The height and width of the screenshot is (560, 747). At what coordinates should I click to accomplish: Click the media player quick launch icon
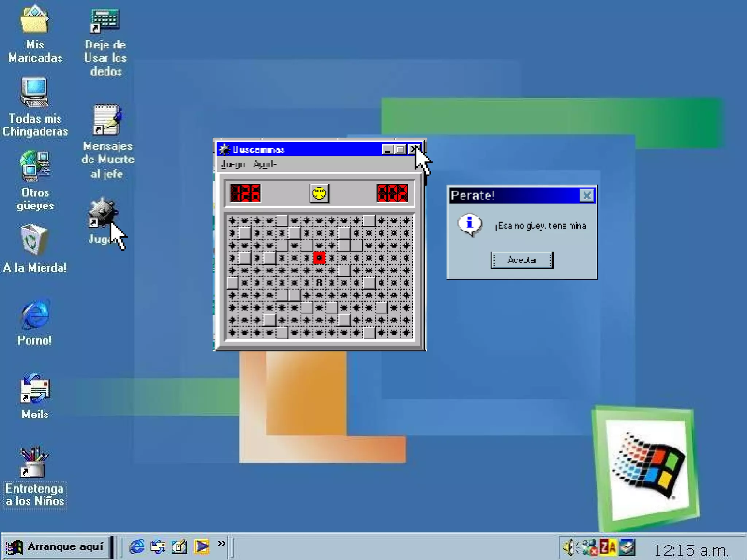tap(202, 547)
